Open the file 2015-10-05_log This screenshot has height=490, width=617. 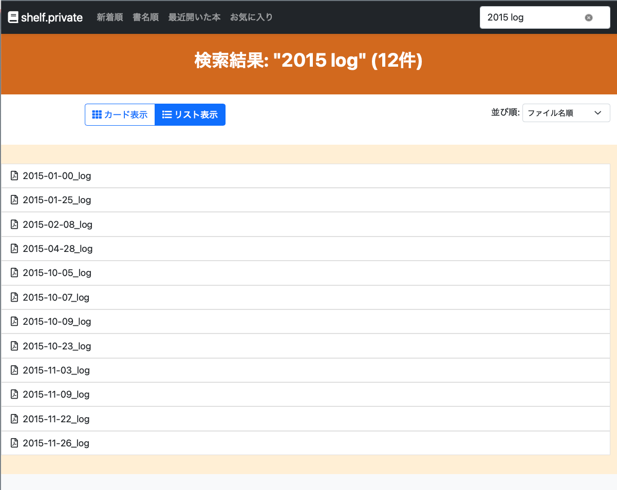[305, 273]
